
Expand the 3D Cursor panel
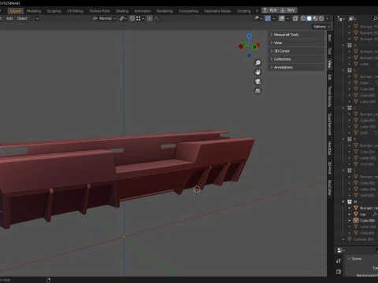pos(296,51)
